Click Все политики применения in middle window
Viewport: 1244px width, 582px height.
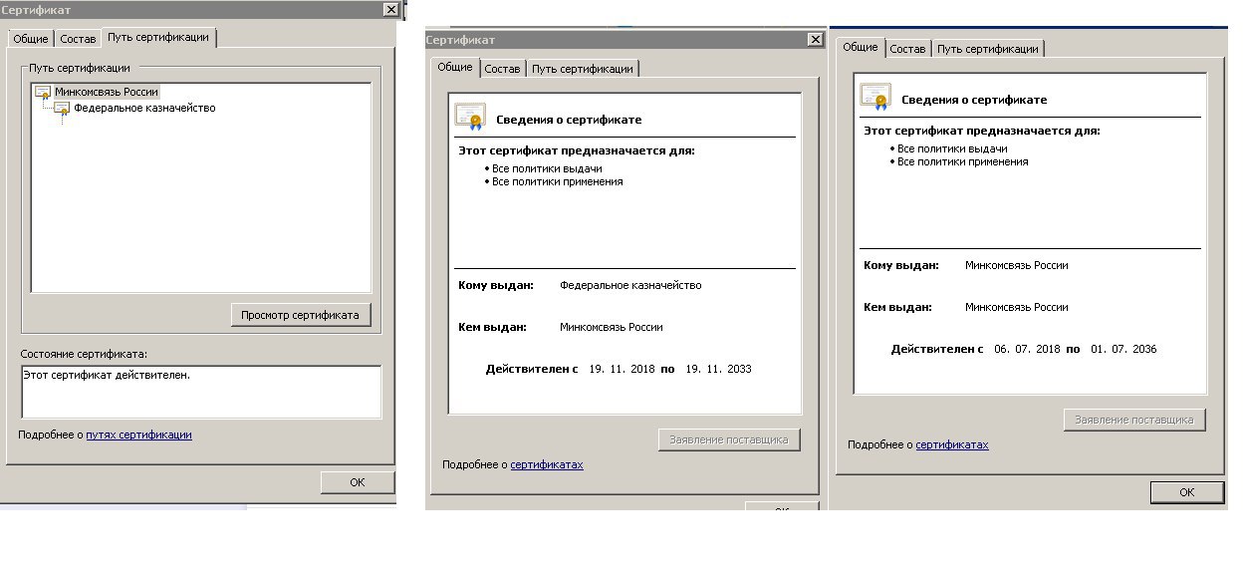558,181
